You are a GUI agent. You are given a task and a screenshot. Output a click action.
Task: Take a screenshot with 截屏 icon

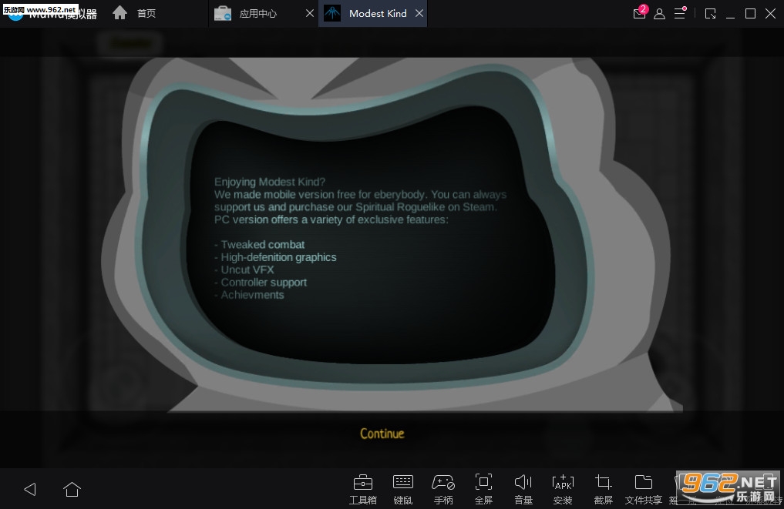[x=604, y=489]
